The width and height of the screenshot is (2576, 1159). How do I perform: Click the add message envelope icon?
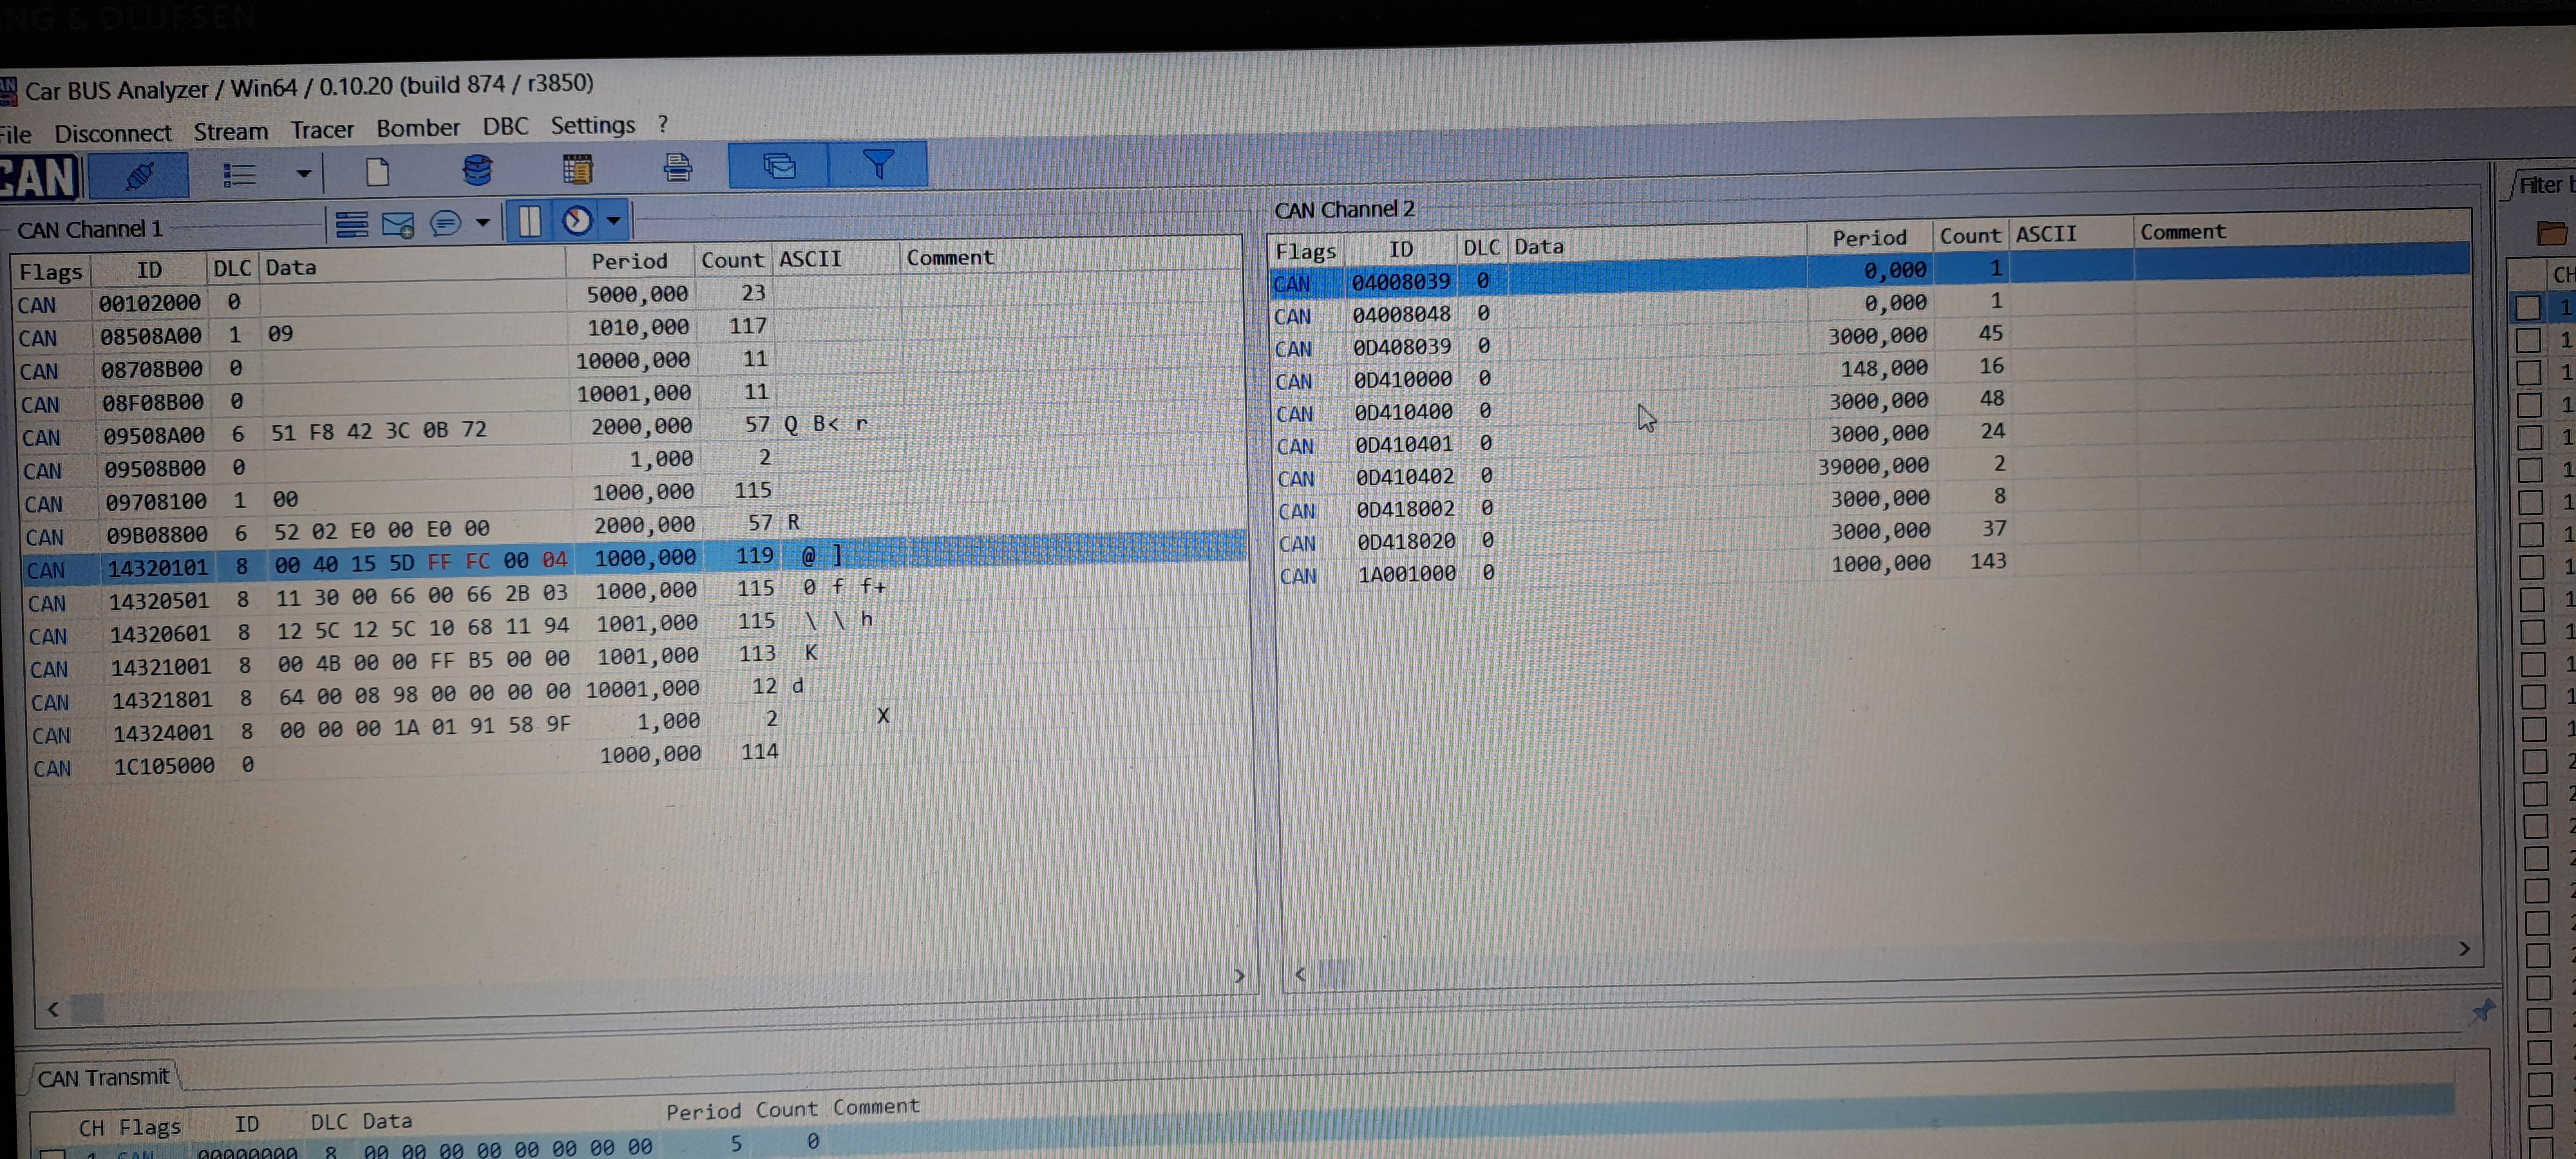tap(398, 225)
